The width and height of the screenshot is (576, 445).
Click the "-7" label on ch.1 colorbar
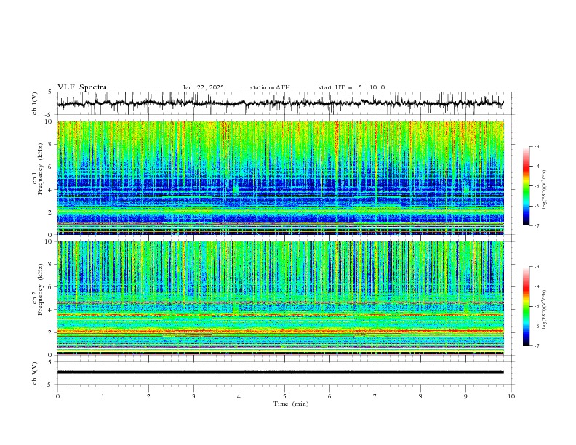click(x=537, y=225)
